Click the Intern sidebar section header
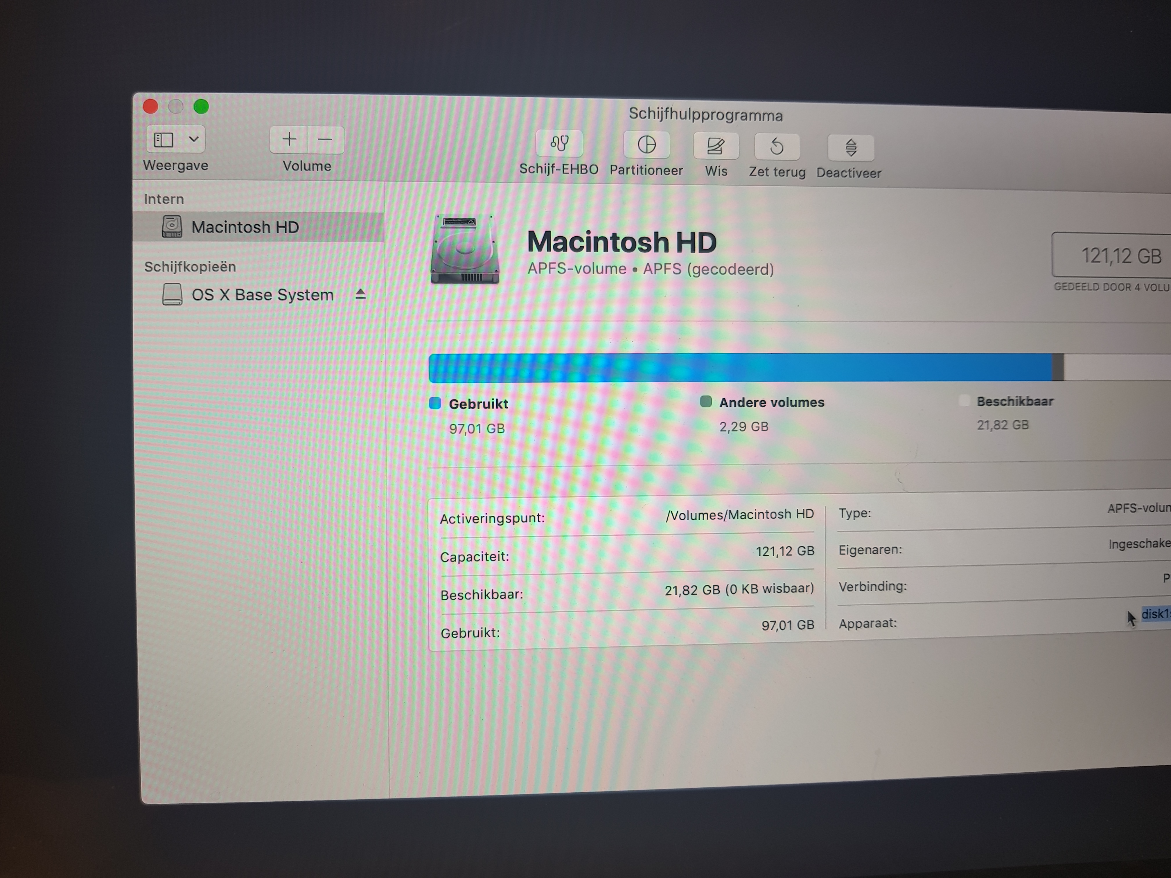The image size is (1171, 878). [x=164, y=199]
